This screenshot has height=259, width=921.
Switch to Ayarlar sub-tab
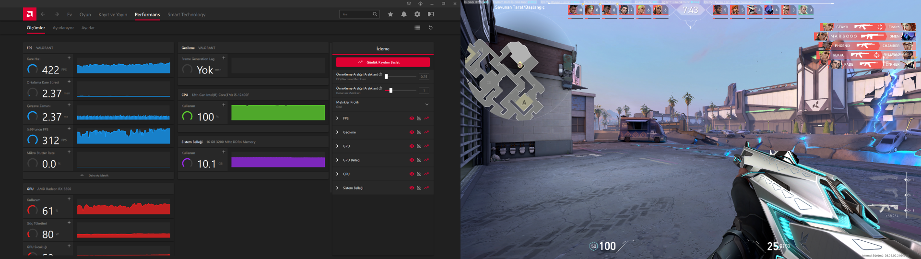click(88, 28)
